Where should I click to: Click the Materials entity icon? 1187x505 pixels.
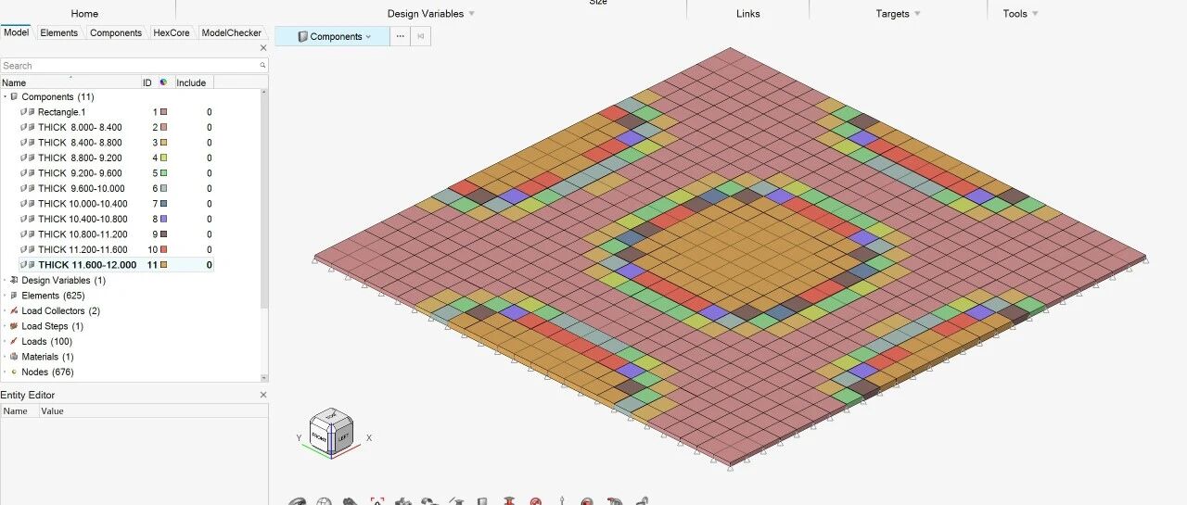tap(14, 357)
